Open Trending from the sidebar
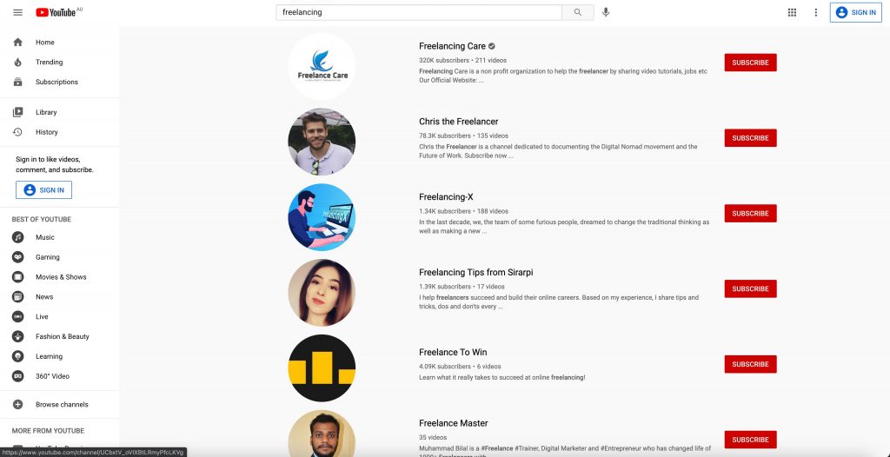This screenshot has width=890, height=457. tap(60, 62)
